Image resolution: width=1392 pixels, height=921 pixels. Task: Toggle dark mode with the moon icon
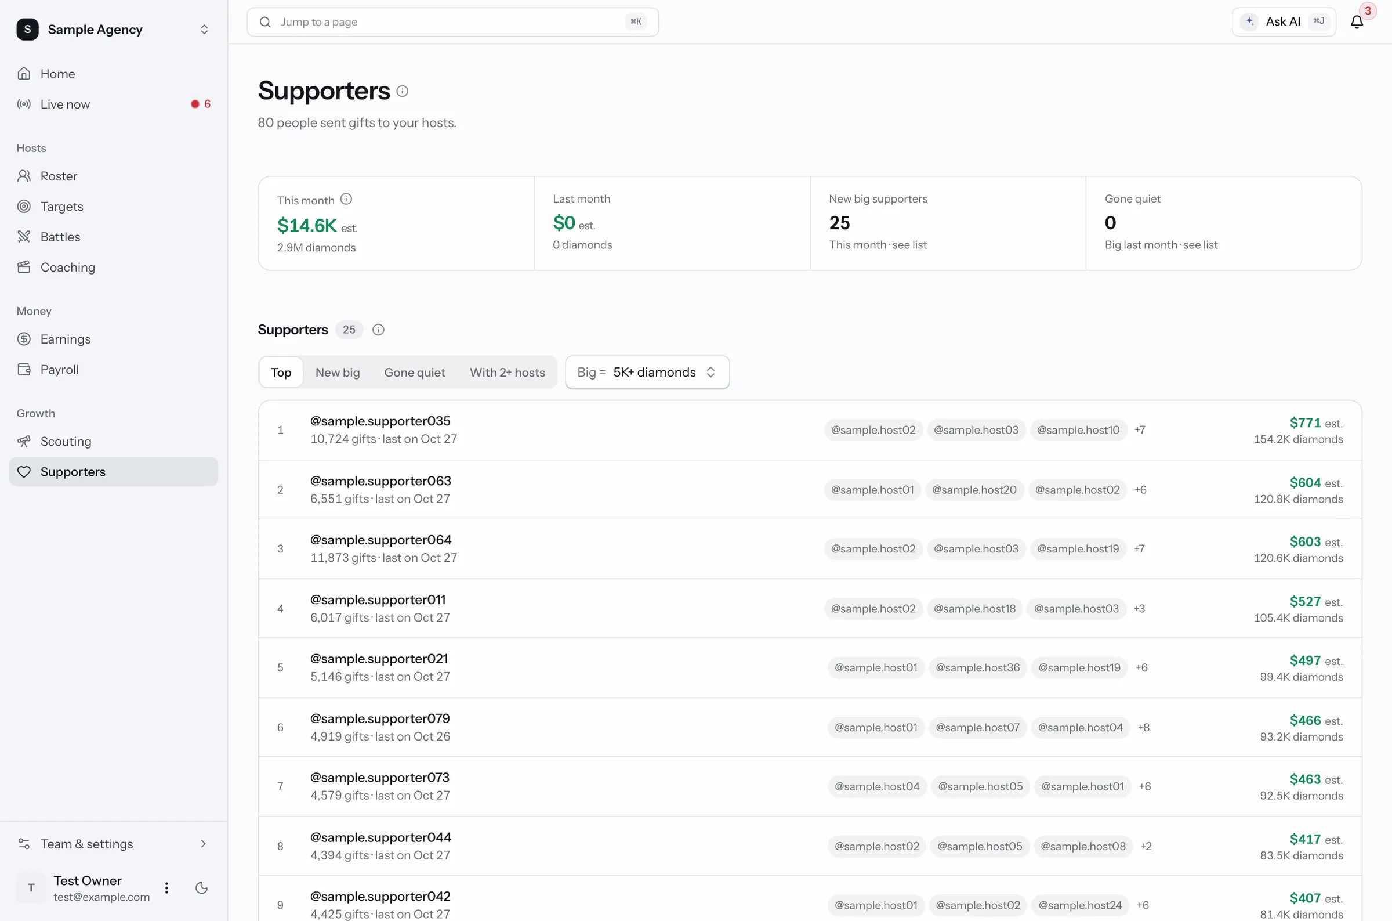point(201,887)
